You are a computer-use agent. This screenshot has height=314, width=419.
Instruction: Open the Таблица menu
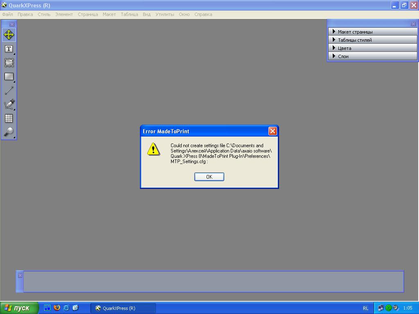(x=129, y=14)
